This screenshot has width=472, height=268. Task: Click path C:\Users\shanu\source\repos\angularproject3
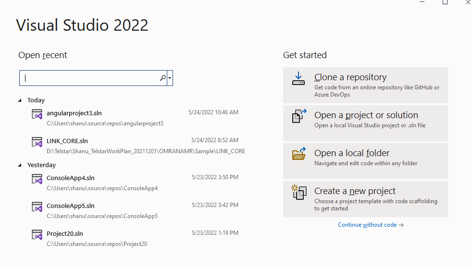tap(105, 123)
